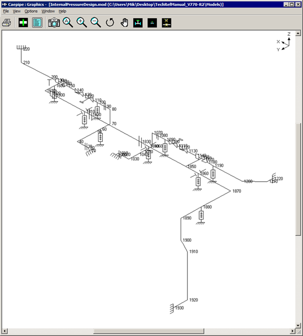This screenshot has height=336, width=303.
Task: Select the hand pan tool
Action: click(124, 23)
